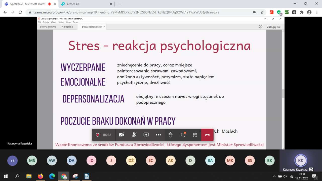The height and width of the screenshot is (181, 322).
Task: Open a new browser tab
Action: 120,4
